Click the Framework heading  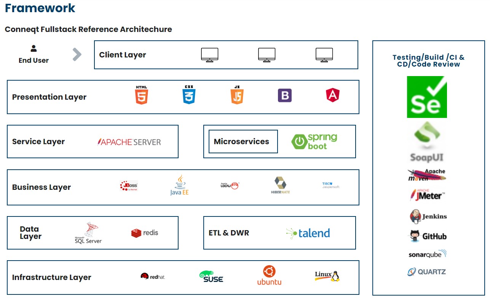40,8
